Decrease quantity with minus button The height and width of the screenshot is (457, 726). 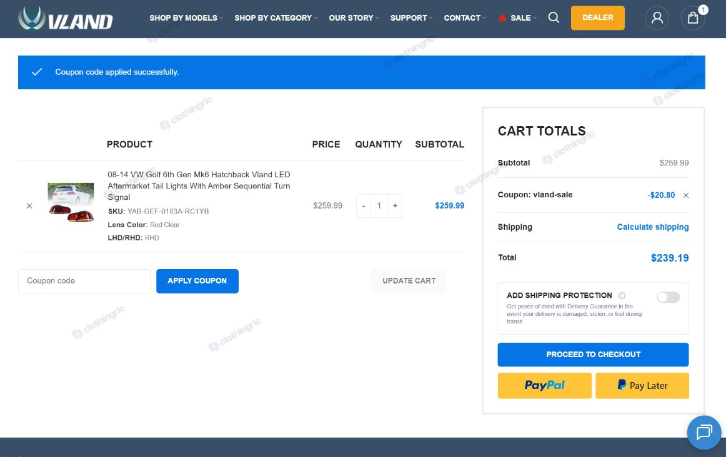(x=364, y=206)
